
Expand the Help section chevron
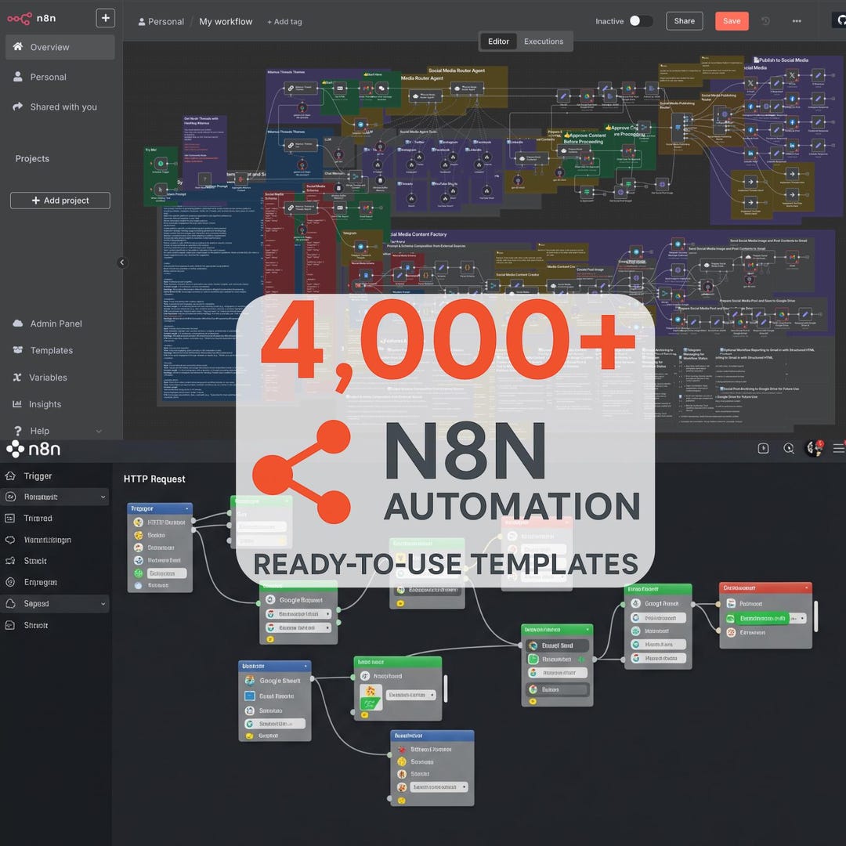99,431
